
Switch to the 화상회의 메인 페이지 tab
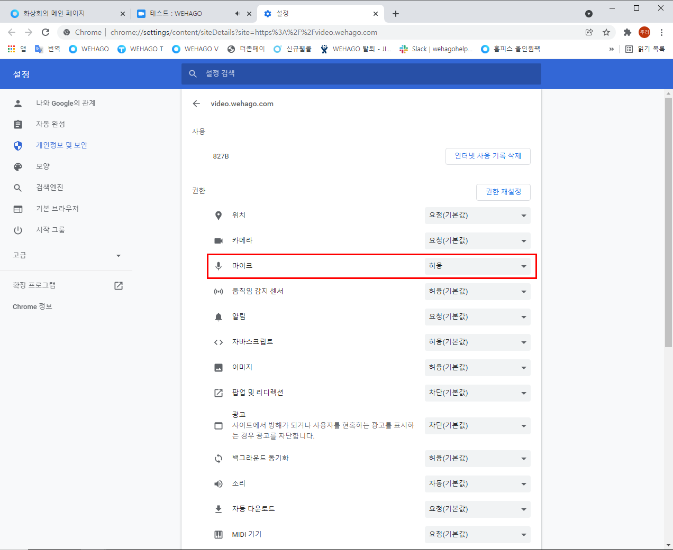point(63,14)
